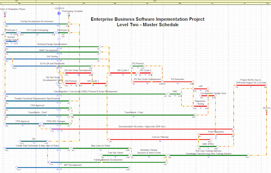
Task: Click the 'FRS/URS Changes' label
Action: [56, 121]
